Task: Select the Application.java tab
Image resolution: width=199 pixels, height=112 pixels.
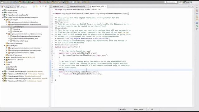Action: (x=98, y=7)
